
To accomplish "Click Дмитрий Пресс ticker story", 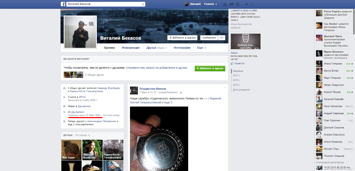I will click(334, 41).
